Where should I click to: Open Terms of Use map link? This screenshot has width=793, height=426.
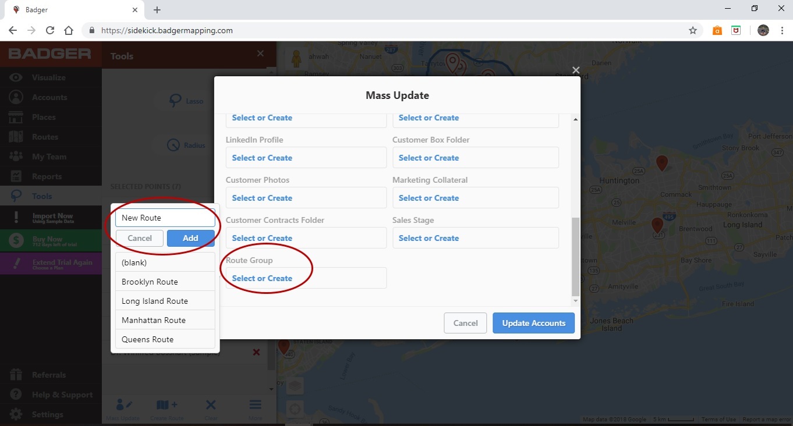click(x=718, y=420)
